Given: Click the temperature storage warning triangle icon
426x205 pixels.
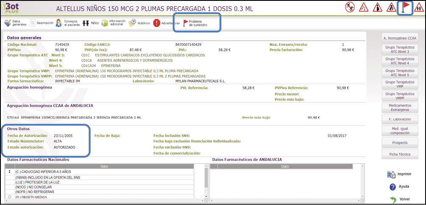Looking at the screenshot, I should 364,8.
